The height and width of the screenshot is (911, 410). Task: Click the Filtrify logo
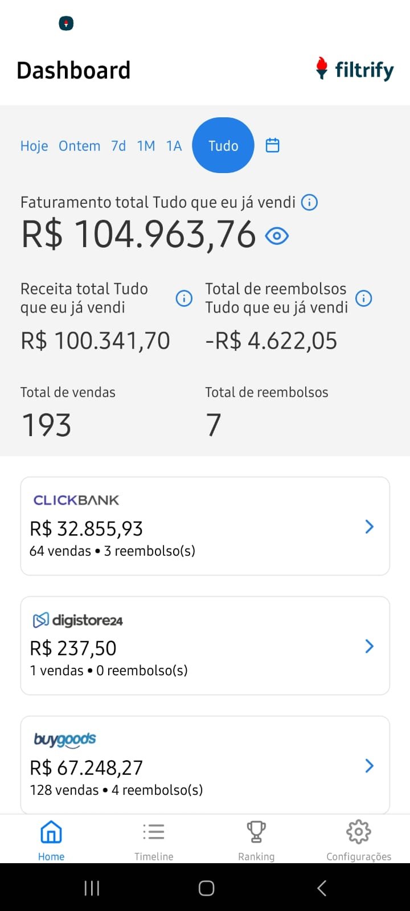tap(355, 70)
